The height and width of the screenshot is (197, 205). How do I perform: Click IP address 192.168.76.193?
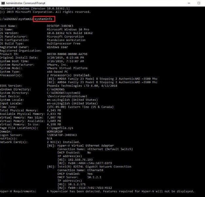pyautogui.click(x=80, y=160)
